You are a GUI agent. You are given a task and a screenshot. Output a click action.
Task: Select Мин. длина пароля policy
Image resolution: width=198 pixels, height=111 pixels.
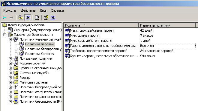(x=85, y=36)
